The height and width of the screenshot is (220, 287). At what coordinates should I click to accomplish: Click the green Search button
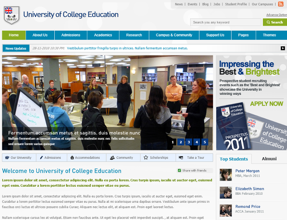coord(275,22)
